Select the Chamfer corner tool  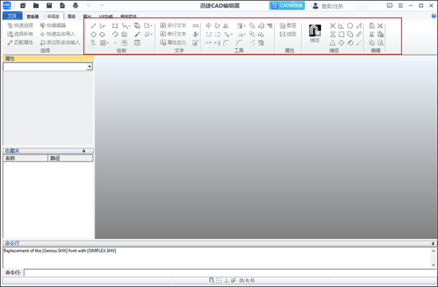(239, 43)
